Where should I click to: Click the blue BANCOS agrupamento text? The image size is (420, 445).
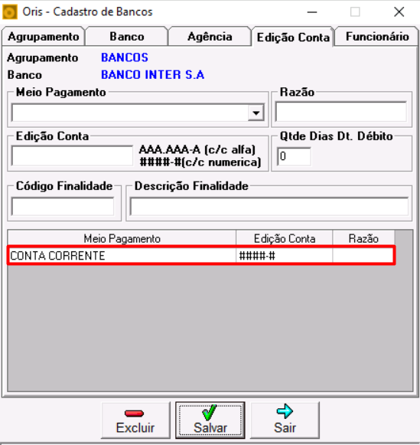click(125, 57)
